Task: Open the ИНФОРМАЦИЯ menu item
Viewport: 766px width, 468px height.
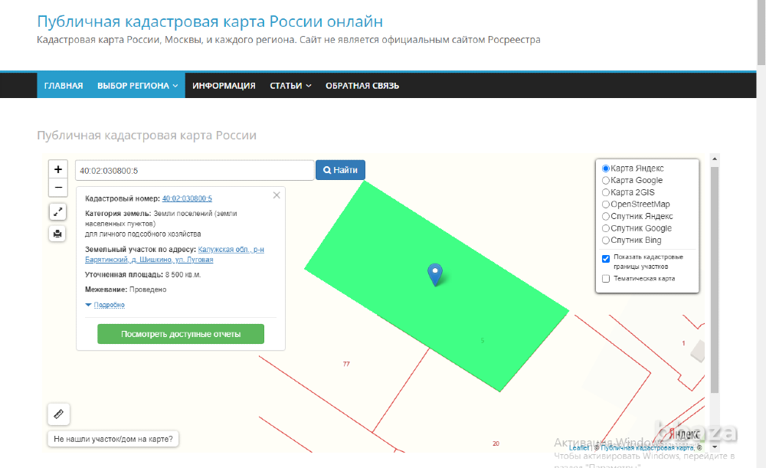Action: [x=224, y=85]
